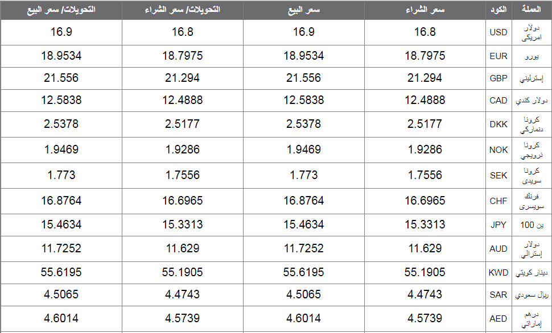Select the العملة column header
The width and height of the screenshot is (552, 333).
pyautogui.click(x=532, y=10)
